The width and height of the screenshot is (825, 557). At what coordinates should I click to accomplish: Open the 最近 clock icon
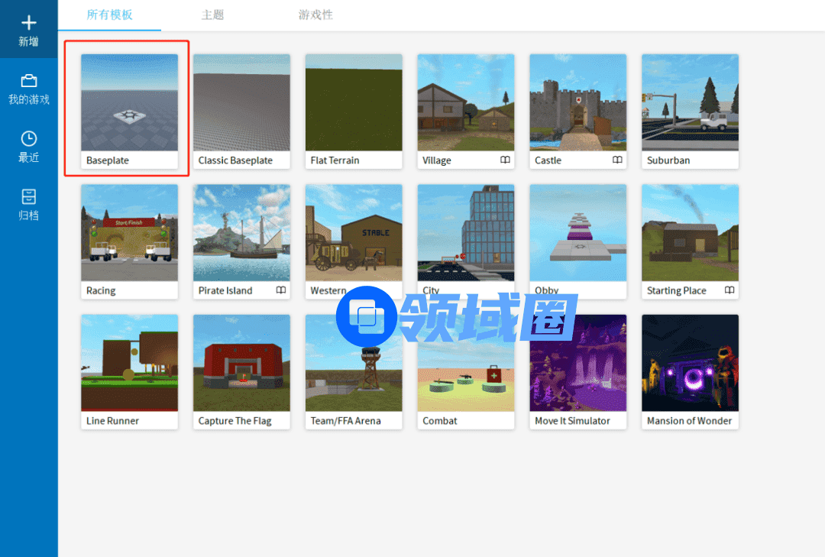click(28, 138)
